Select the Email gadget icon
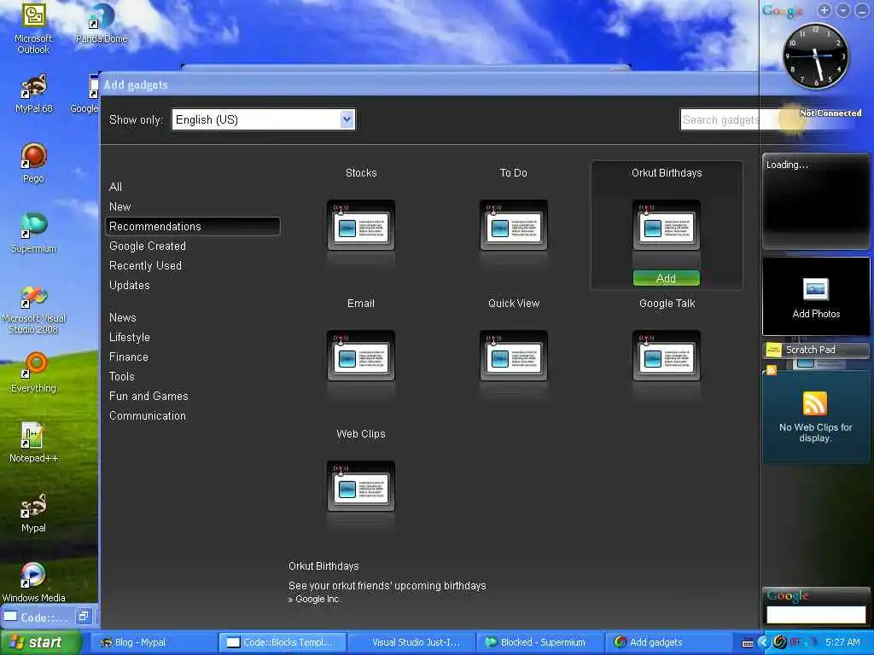874x655 pixels. [361, 356]
